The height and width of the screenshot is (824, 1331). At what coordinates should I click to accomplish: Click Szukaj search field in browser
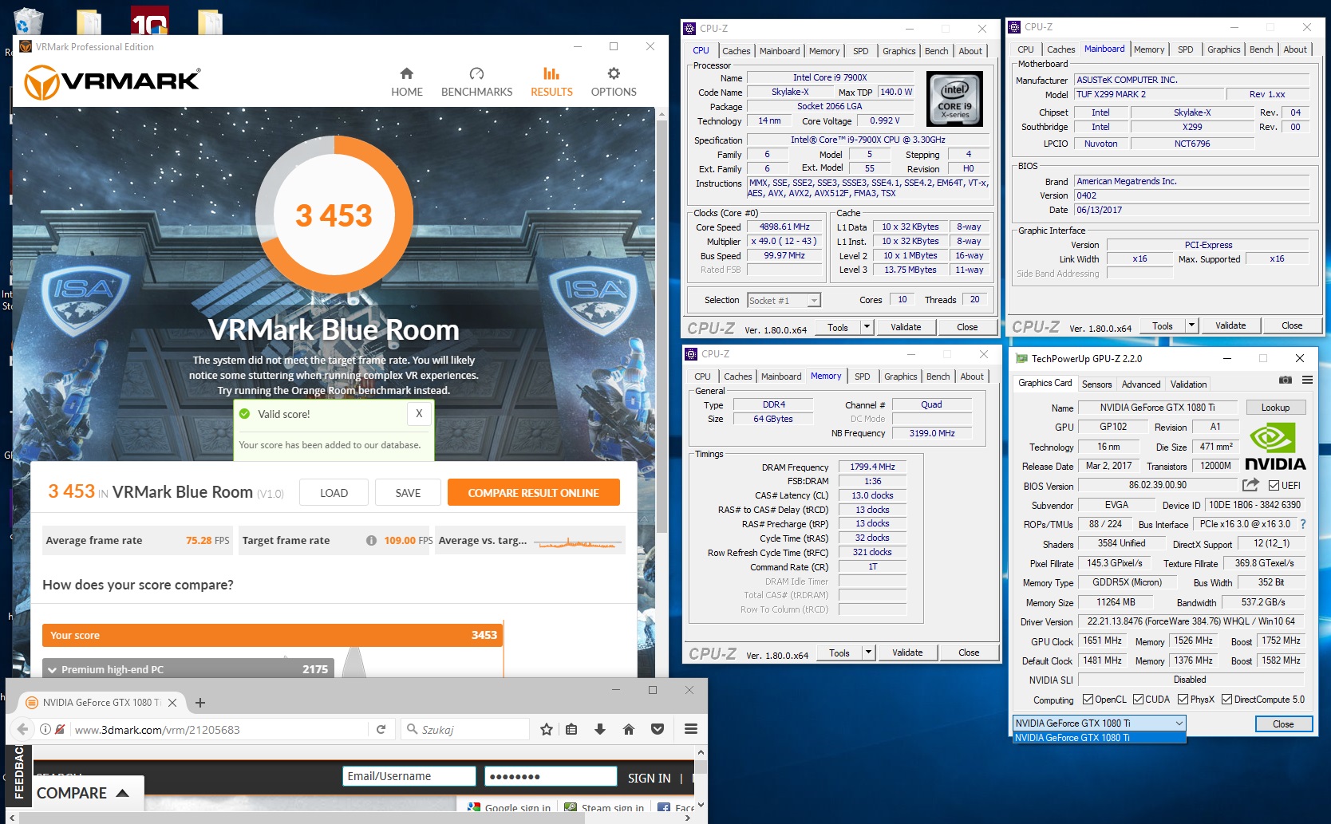click(465, 729)
